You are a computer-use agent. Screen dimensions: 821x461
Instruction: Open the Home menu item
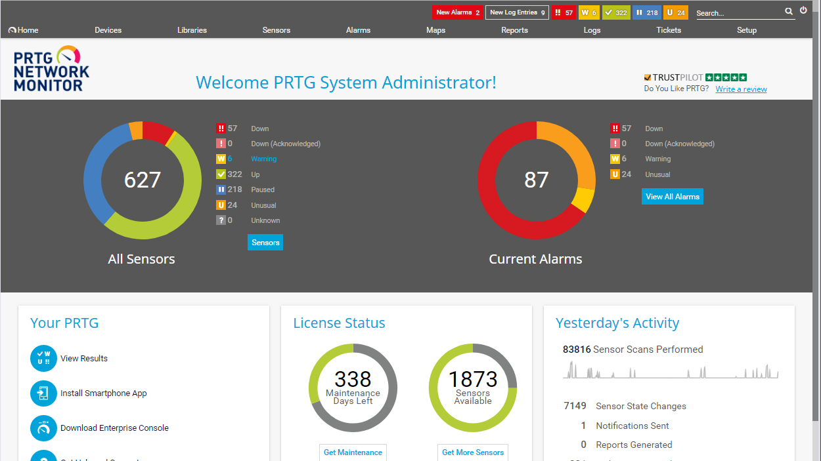pos(24,30)
